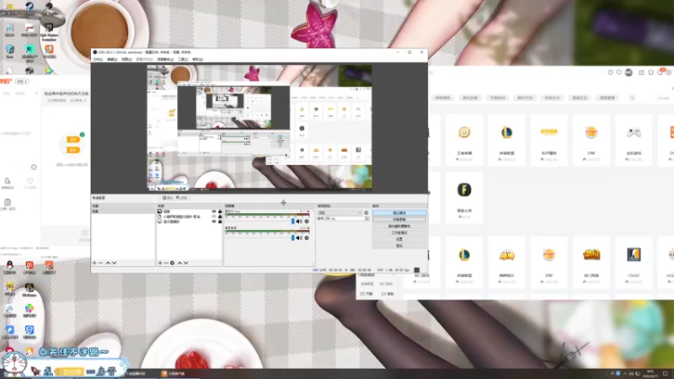The image size is (674, 379).
Task: Move source up in OBS Sources panel
Action: point(179,263)
